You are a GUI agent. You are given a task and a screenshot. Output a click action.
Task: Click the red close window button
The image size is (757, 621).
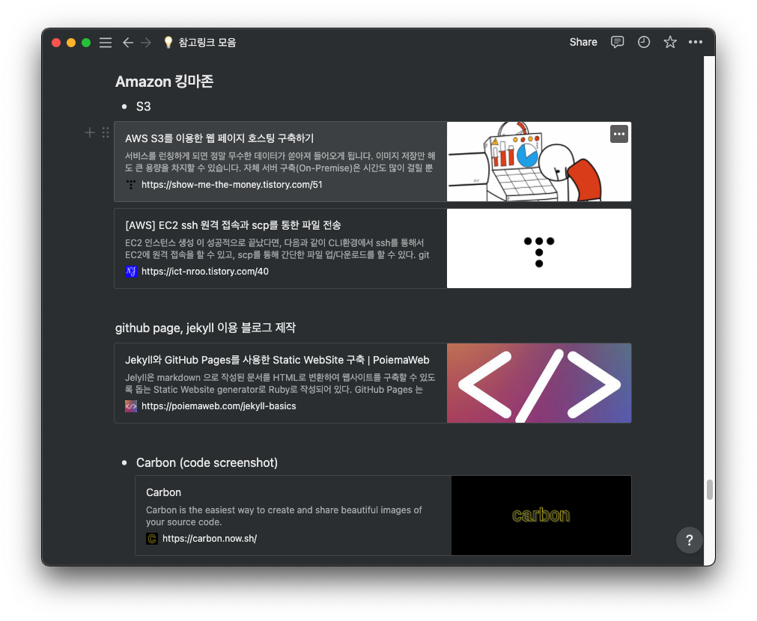point(56,43)
